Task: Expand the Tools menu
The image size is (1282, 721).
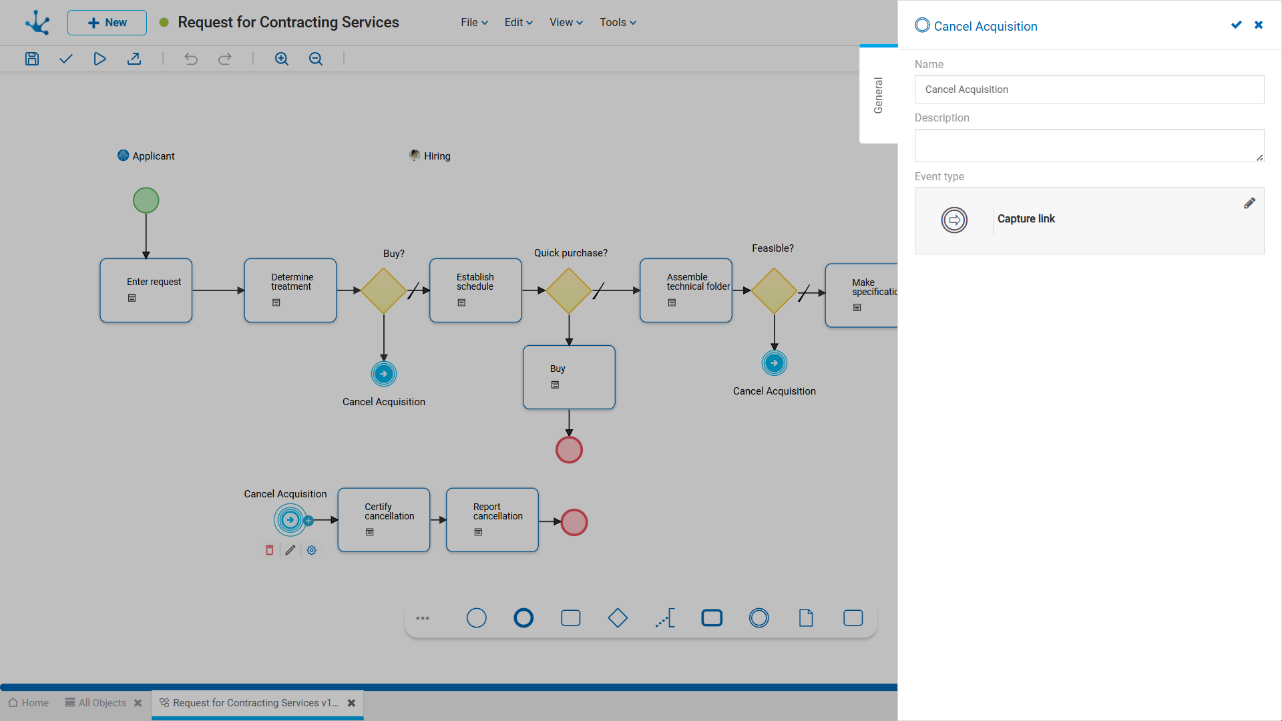Action: [x=618, y=22]
